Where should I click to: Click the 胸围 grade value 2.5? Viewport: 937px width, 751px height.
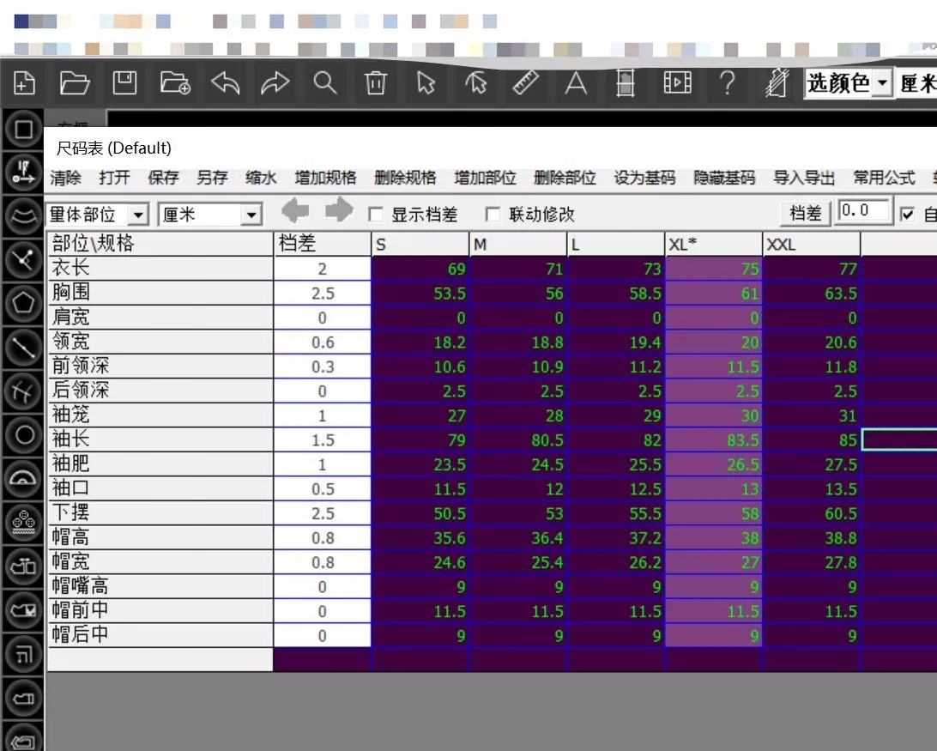pos(323,293)
